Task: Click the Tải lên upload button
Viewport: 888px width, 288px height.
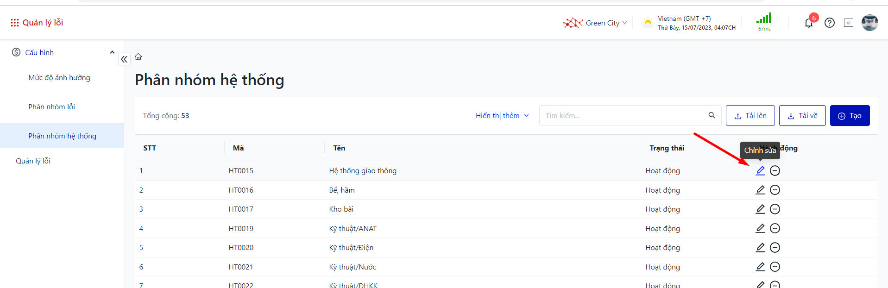Action: [x=750, y=116]
